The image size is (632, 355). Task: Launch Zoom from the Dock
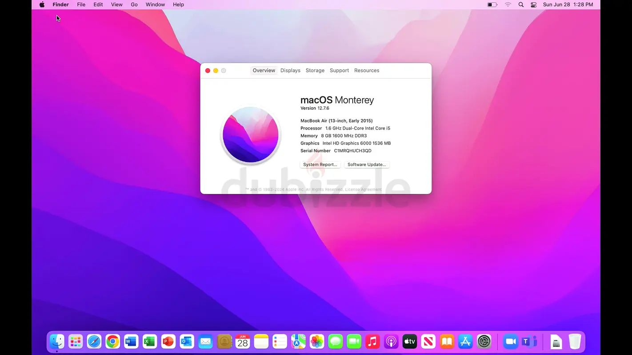pos(511,341)
